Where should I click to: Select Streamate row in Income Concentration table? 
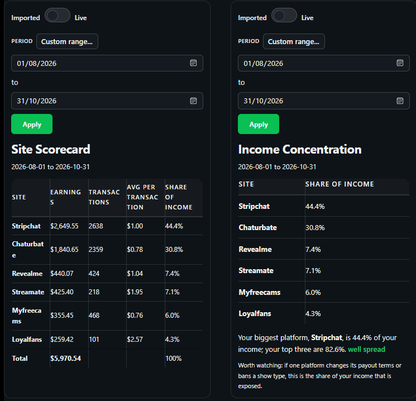[324, 271]
